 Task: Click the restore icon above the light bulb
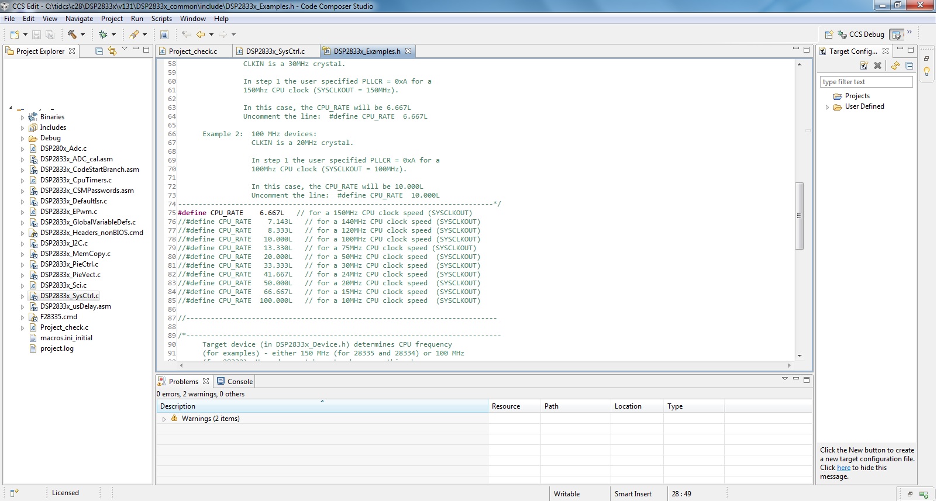coord(926,58)
